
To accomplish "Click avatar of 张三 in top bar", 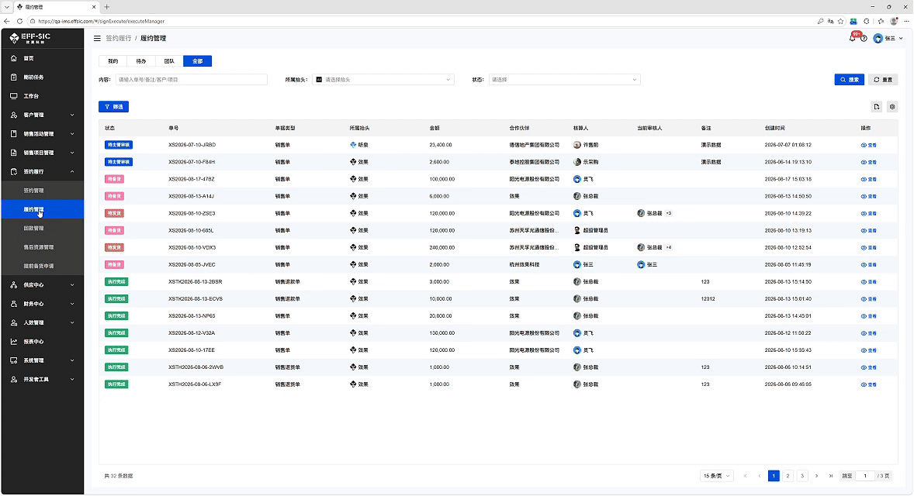I will (878, 39).
